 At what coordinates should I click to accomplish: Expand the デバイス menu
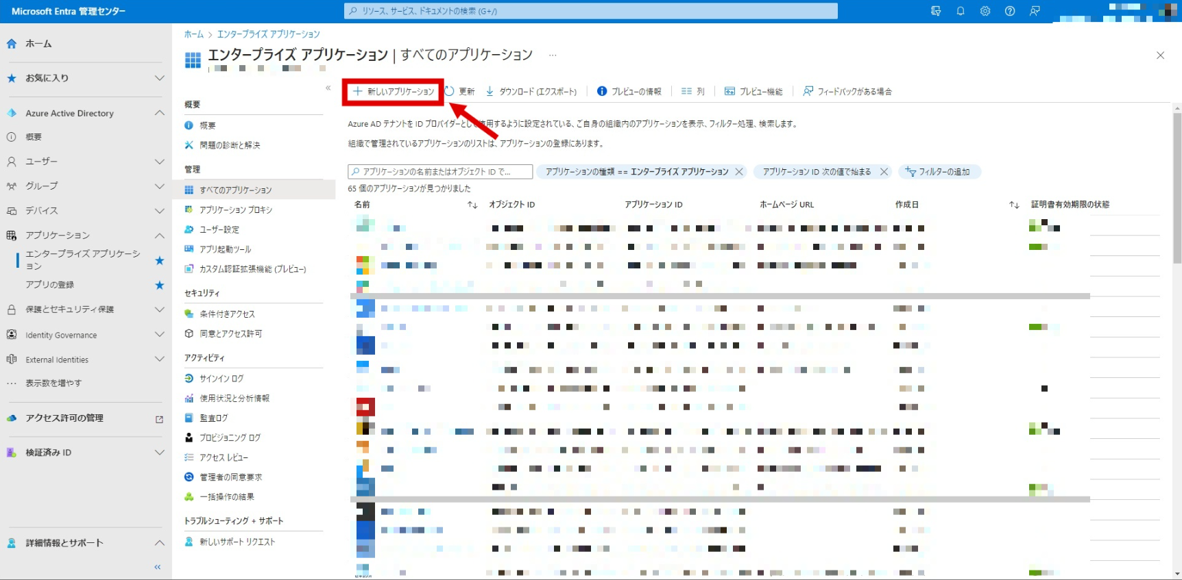(159, 211)
